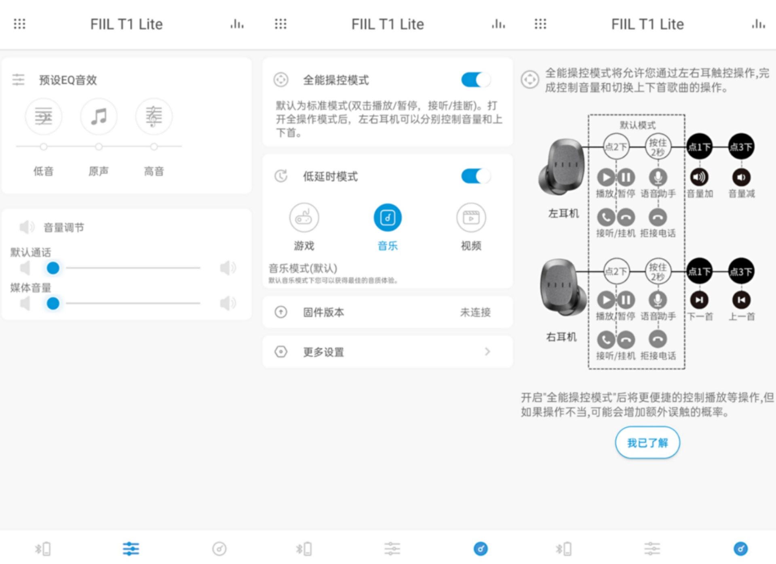Tap the 下一首 next track icon

(700, 300)
